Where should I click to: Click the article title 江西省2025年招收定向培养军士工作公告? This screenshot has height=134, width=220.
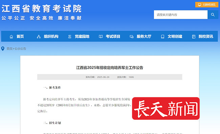click(110, 68)
